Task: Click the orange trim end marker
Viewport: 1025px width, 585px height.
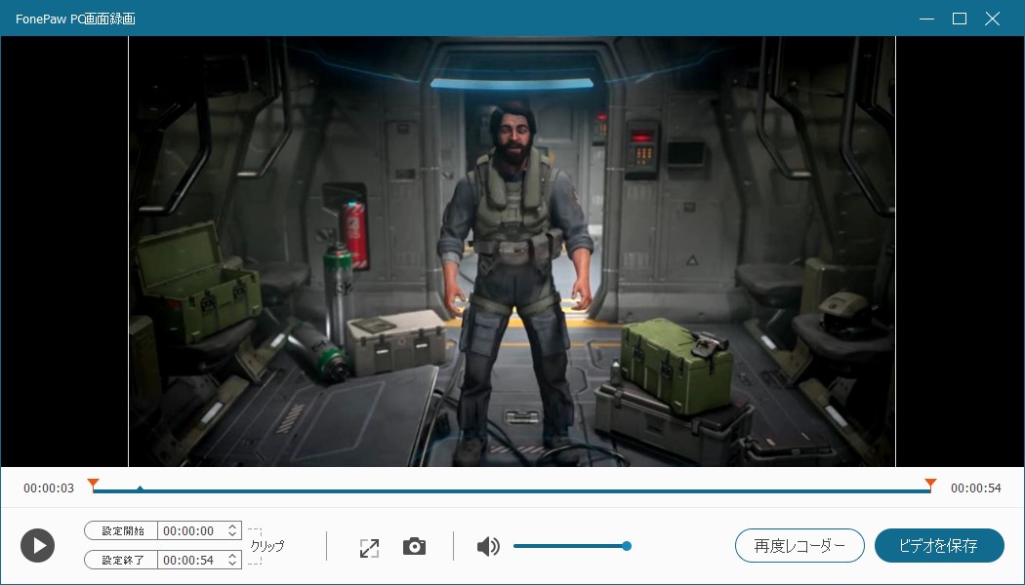Action: 931,485
